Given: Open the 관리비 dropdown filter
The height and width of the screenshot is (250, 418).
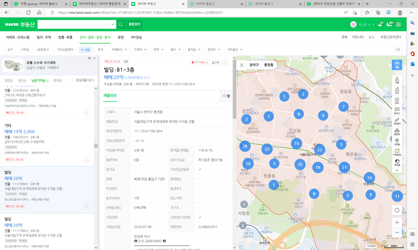Looking at the screenshot, I should [x=213, y=49].
